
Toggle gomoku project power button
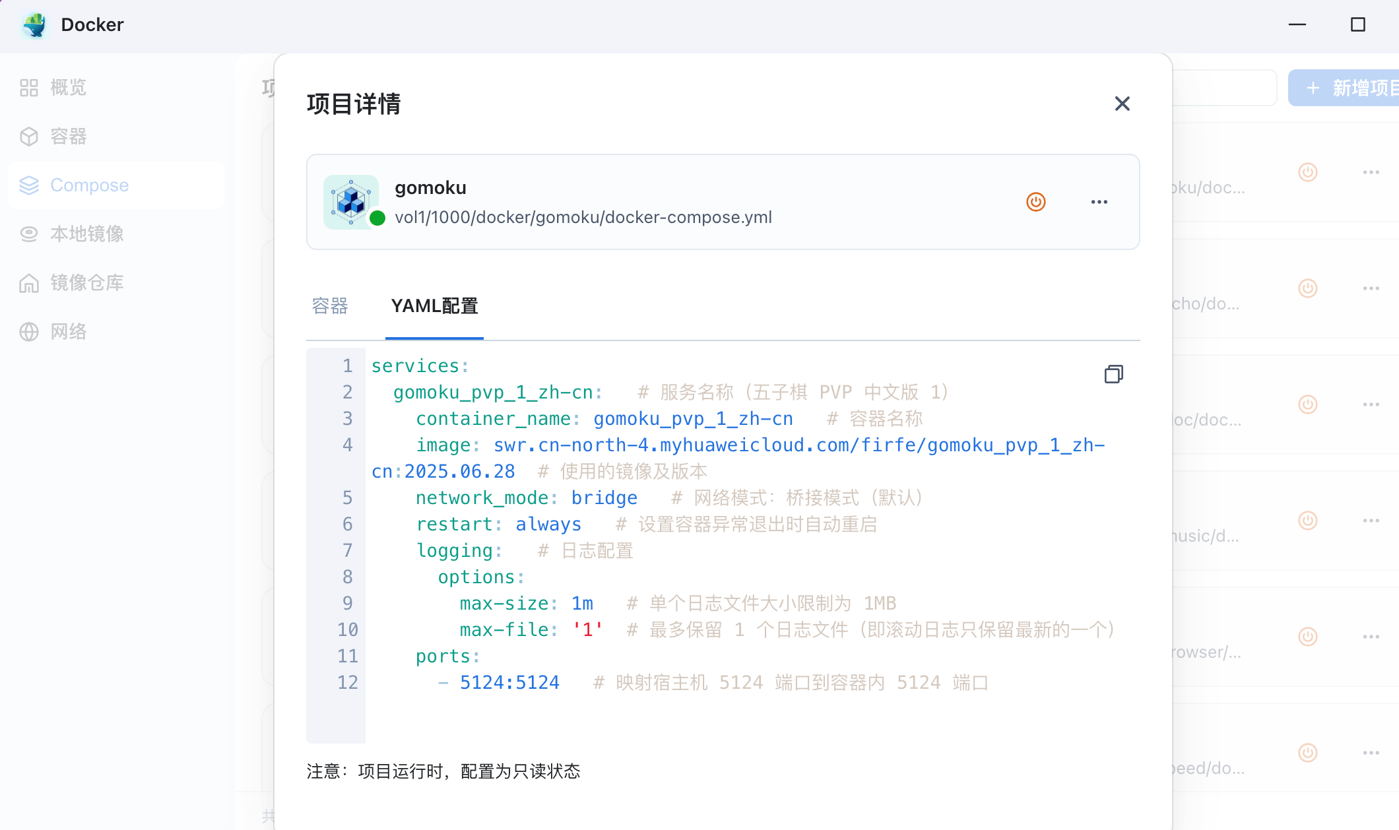(1036, 202)
